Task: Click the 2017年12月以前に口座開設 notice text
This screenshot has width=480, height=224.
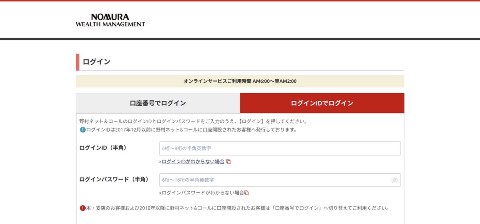Action: (x=191, y=130)
